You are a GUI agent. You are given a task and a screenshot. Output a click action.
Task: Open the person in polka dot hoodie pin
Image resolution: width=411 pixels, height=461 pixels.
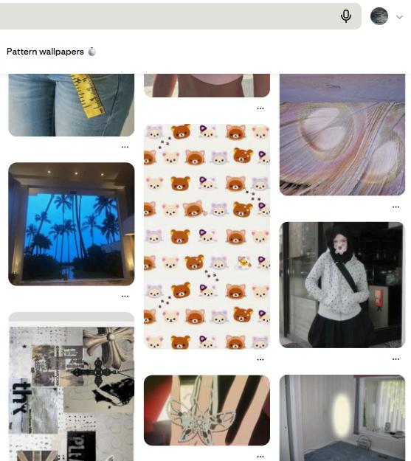coord(342,285)
